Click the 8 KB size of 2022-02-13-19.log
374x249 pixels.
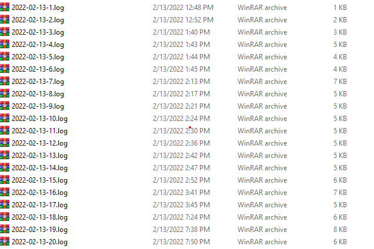tap(340, 230)
